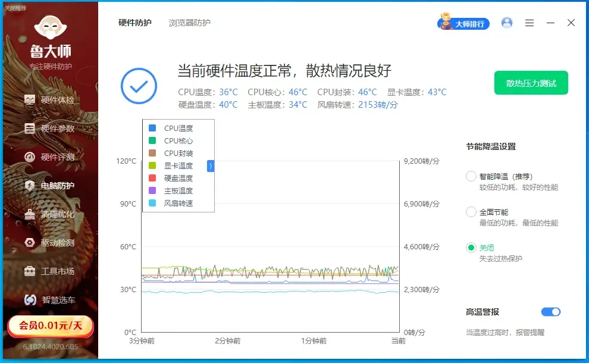This screenshot has height=363, width=589.
Task: Click the version number 6.1024.4020.605
Action: click(x=51, y=346)
